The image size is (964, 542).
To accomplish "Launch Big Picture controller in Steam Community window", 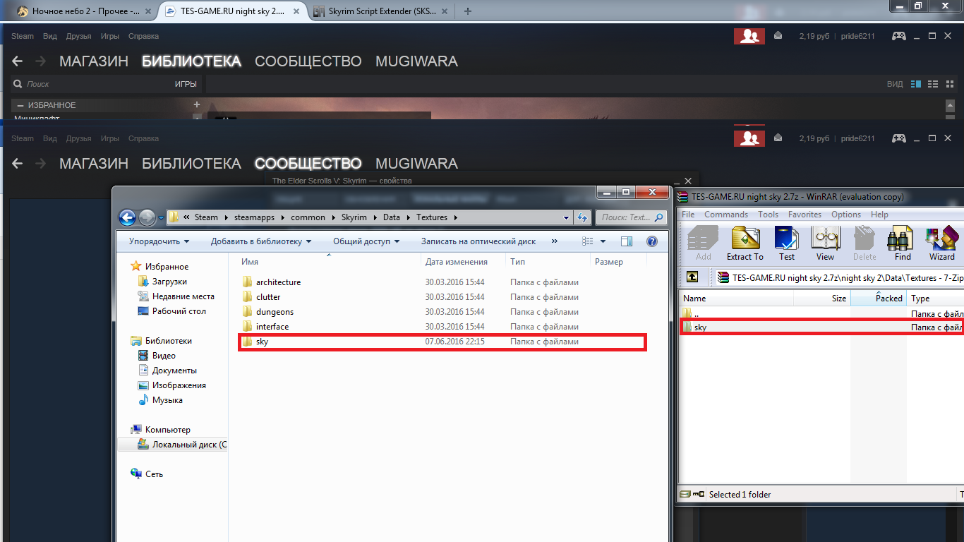I will click(898, 138).
